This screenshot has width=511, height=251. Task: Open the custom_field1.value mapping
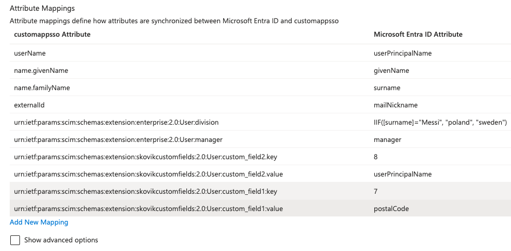148,209
